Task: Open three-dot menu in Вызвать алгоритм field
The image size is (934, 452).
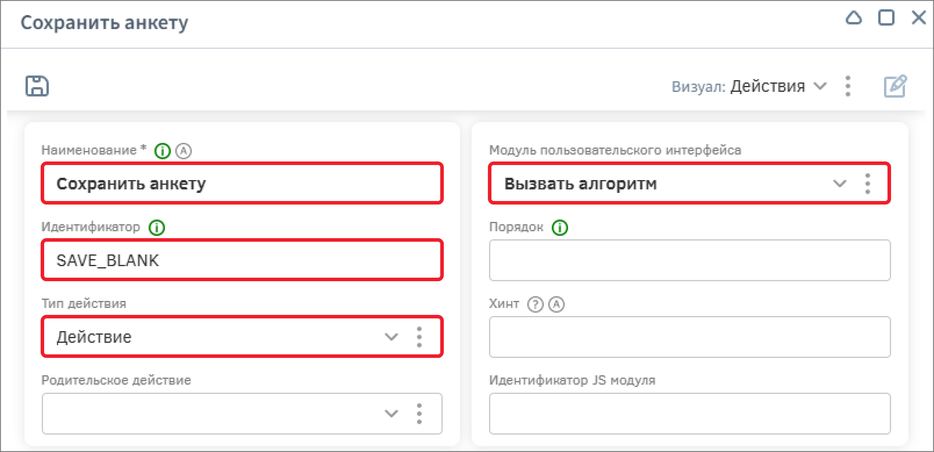Action: [x=868, y=184]
